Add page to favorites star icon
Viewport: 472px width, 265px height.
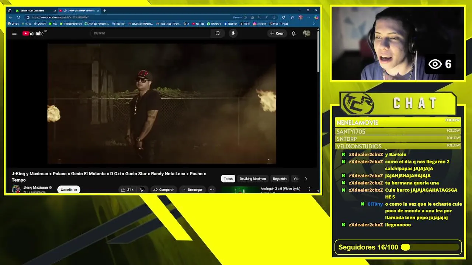click(x=274, y=17)
